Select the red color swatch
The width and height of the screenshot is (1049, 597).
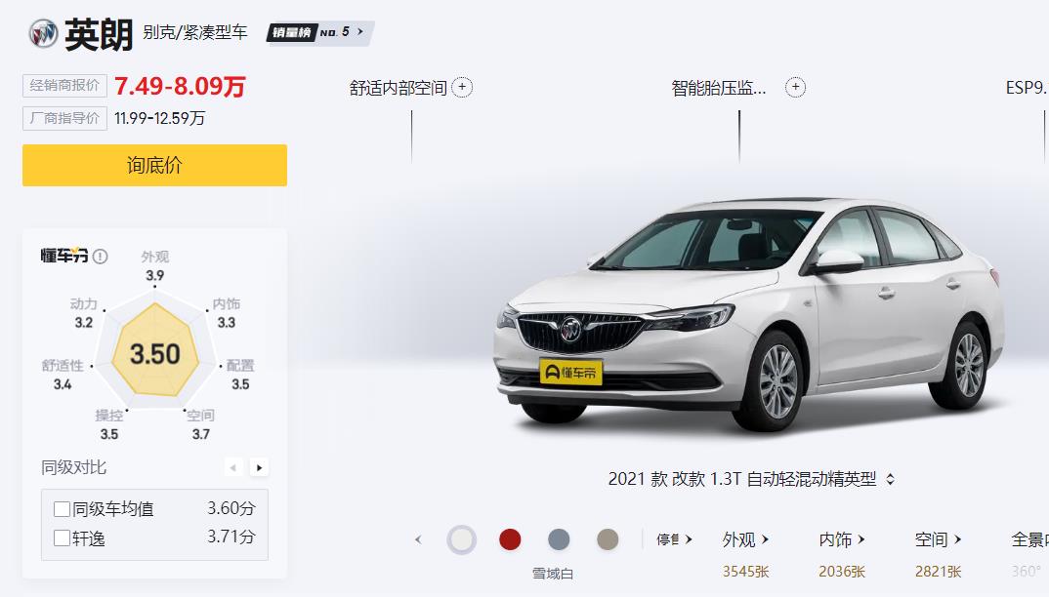(x=510, y=539)
